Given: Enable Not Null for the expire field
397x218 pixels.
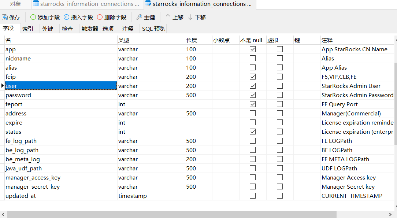Looking at the screenshot, I should click(x=253, y=122).
